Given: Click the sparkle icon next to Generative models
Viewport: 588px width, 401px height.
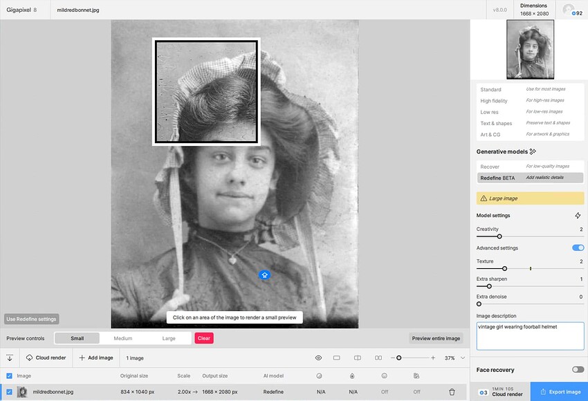Looking at the screenshot, I should tap(533, 151).
